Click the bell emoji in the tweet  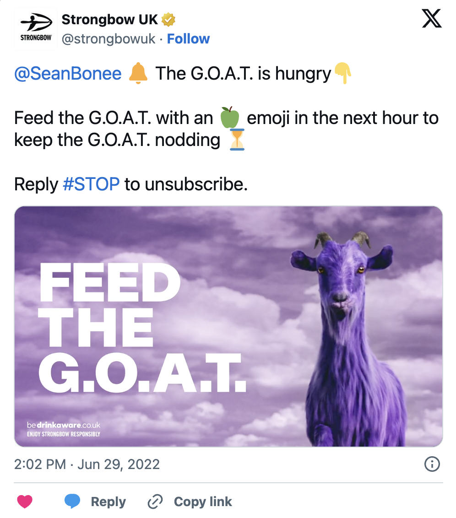138,73
